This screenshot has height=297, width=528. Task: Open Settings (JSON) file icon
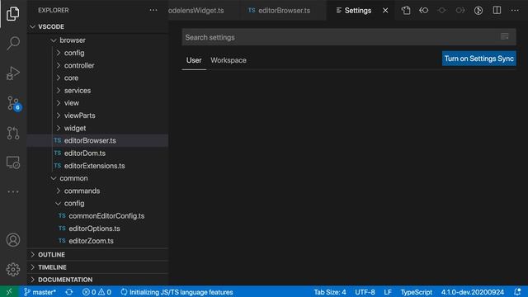[406, 11]
